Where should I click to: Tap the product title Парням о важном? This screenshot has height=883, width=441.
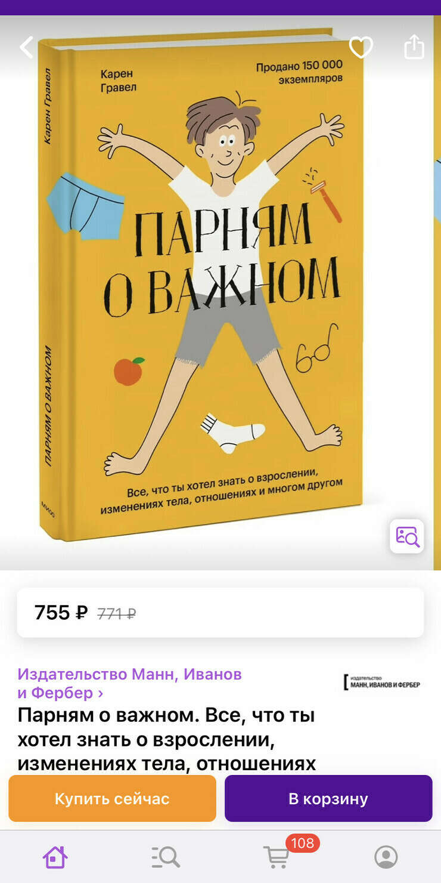tap(166, 739)
